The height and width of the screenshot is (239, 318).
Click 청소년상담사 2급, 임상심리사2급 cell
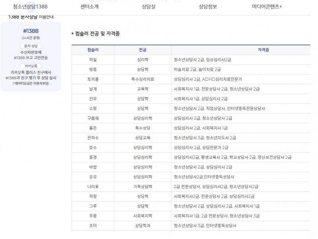(x=202, y=60)
